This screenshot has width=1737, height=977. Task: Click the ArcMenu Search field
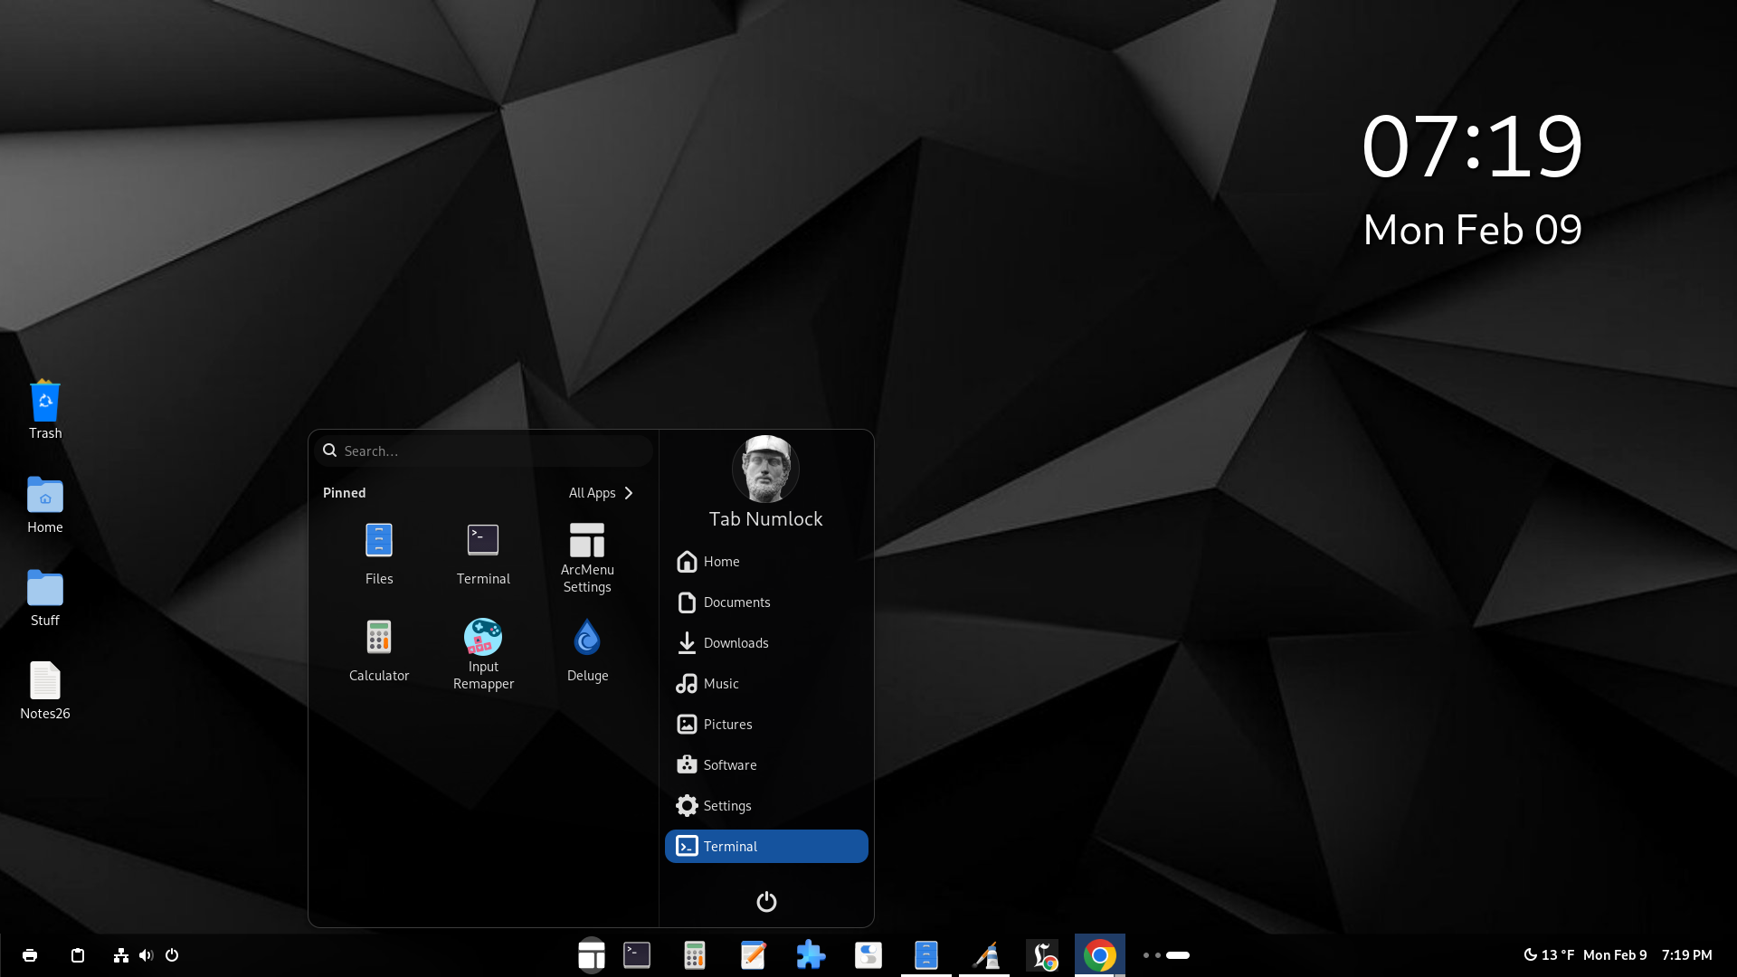click(483, 451)
